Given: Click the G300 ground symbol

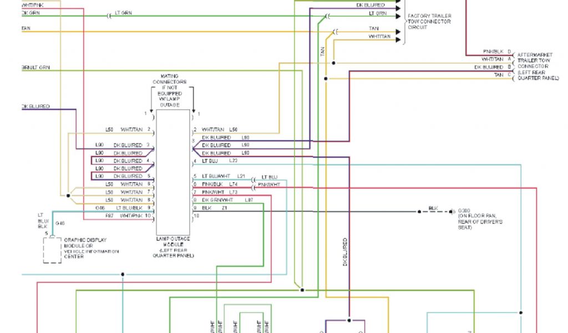Looking at the screenshot, I should click(453, 211).
